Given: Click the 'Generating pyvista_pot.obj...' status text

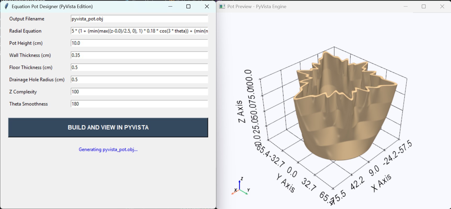Looking at the screenshot, I should click(x=108, y=150).
